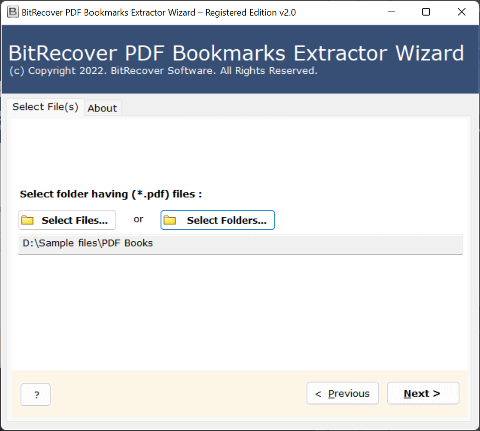Maximize the wizard window
This screenshot has width=480, height=431.
coord(426,12)
